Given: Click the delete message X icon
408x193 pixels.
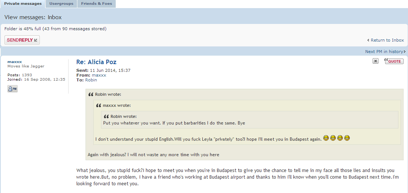Looking at the screenshot, I should click(376, 61).
